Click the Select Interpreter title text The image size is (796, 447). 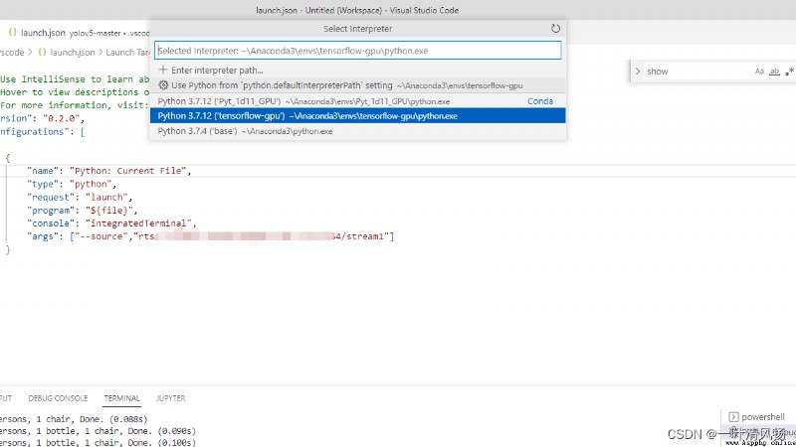point(358,29)
